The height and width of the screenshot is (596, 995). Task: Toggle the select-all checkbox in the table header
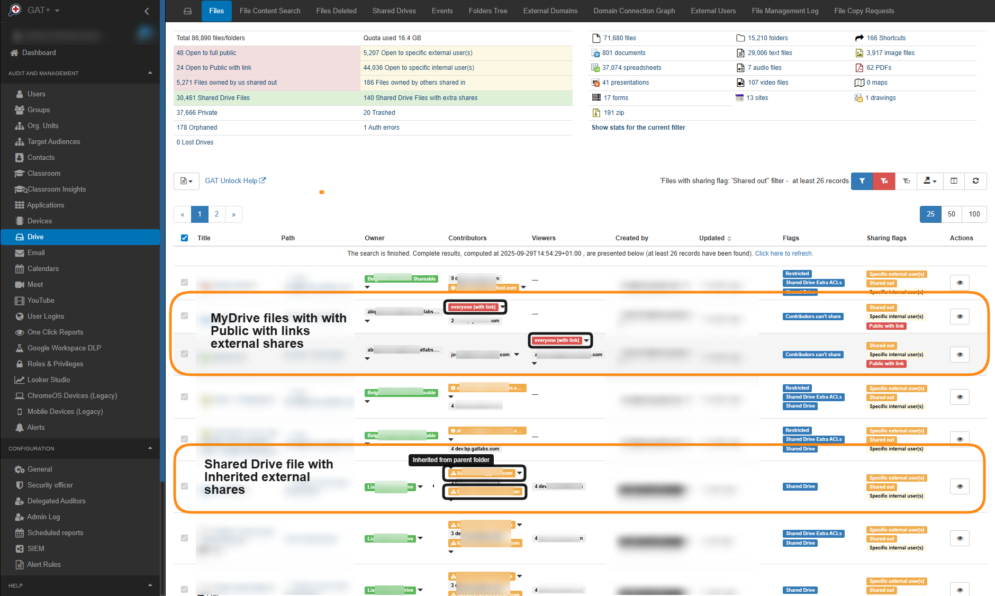pos(184,238)
